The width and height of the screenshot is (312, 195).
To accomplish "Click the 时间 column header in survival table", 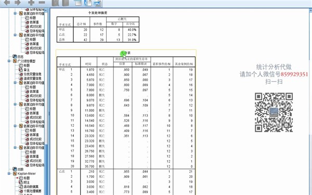I will [x=88, y=64].
